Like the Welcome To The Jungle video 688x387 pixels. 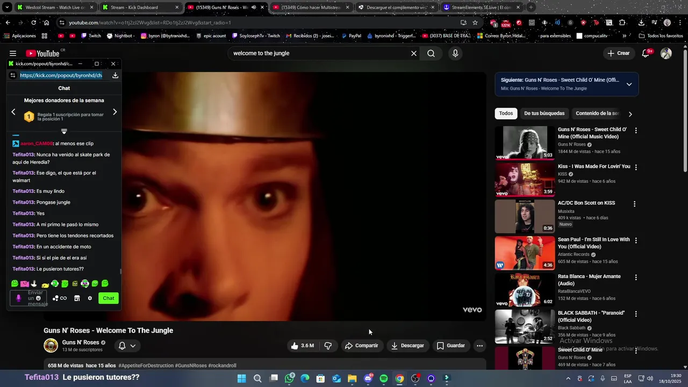tap(302, 346)
